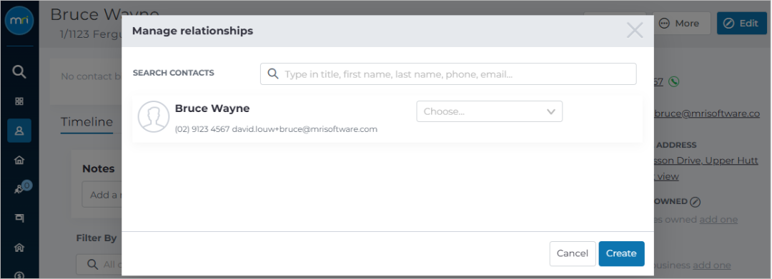The image size is (772, 279).
Task: Open the Upper Hutt address link
Action: (706, 161)
